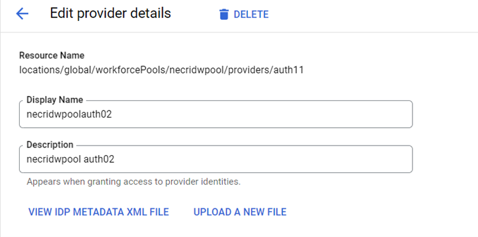
Task: Go back using the left arrow icon
Action: pyautogui.click(x=22, y=14)
